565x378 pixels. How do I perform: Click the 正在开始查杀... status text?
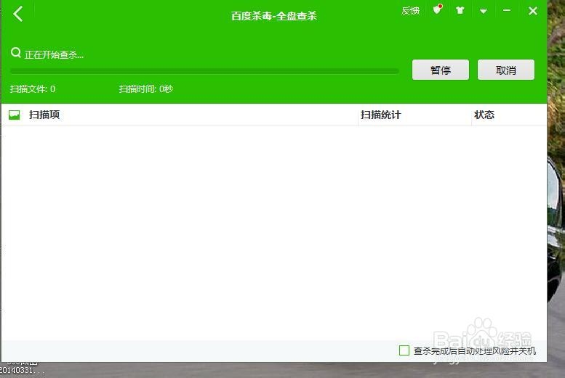[x=54, y=54]
